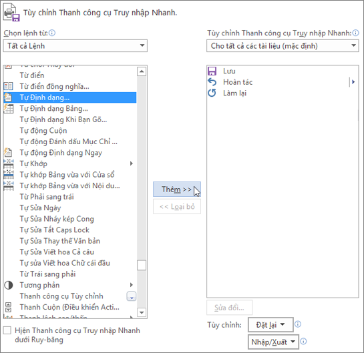Select Tự Sửa Thay thế Văn bản command
The image size is (364, 353).
[70, 241]
